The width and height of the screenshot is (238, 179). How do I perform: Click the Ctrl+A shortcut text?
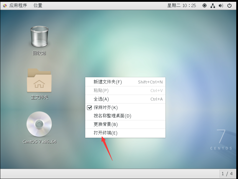click(x=157, y=99)
